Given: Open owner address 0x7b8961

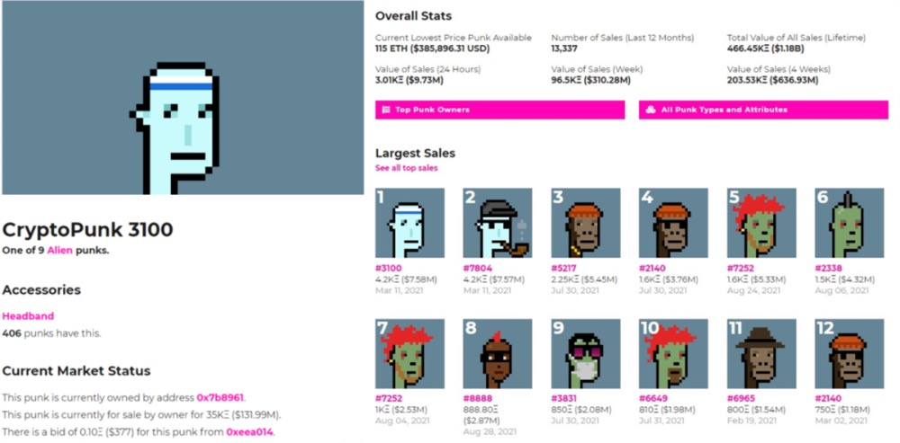Looking at the screenshot, I should 220,397.
